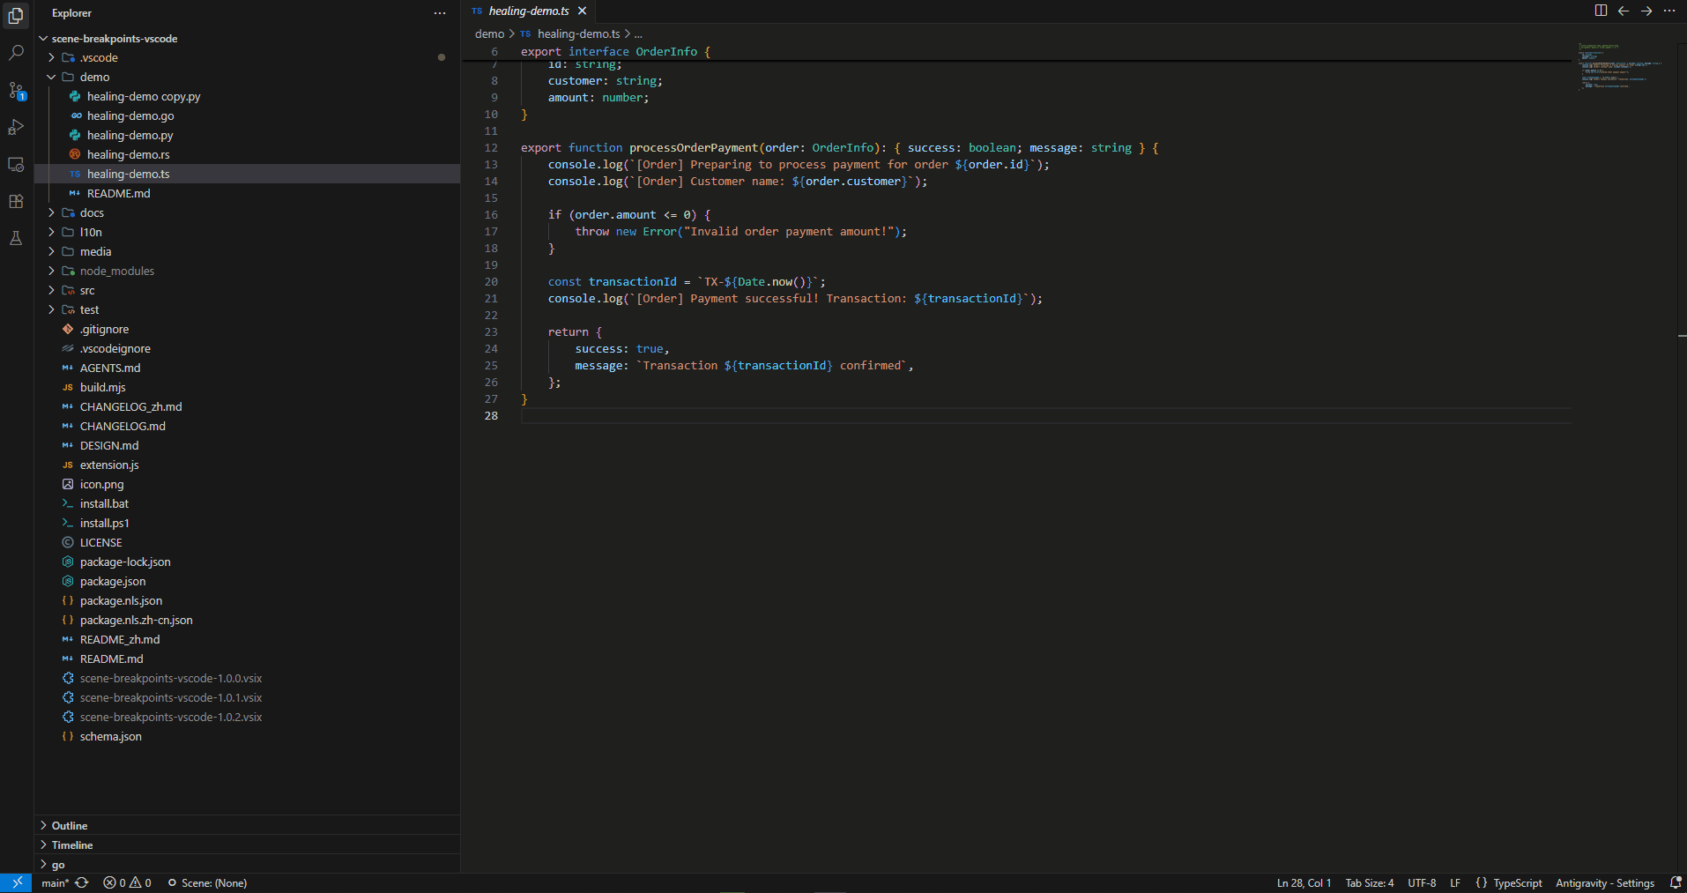Click the synchronize changes icon
This screenshot has height=893, width=1687.
click(x=82, y=882)
